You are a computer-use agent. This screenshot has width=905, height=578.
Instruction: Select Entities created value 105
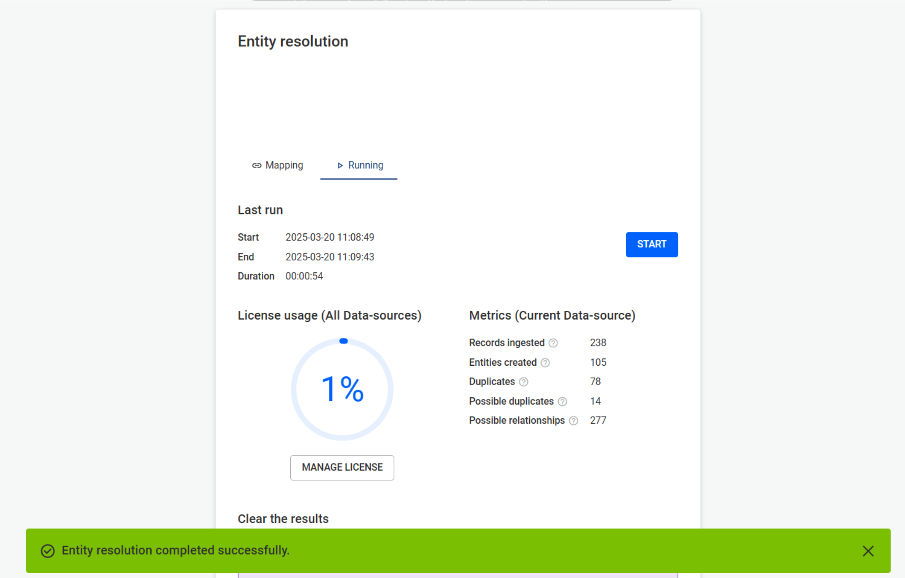pyautogui.click(x=598, y=363)
